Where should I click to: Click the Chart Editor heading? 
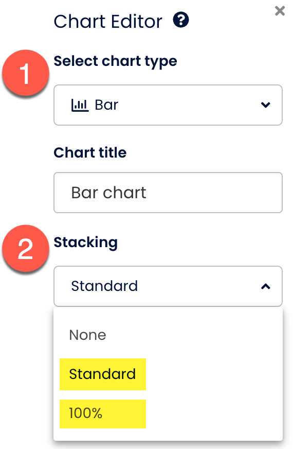[108, 22]
